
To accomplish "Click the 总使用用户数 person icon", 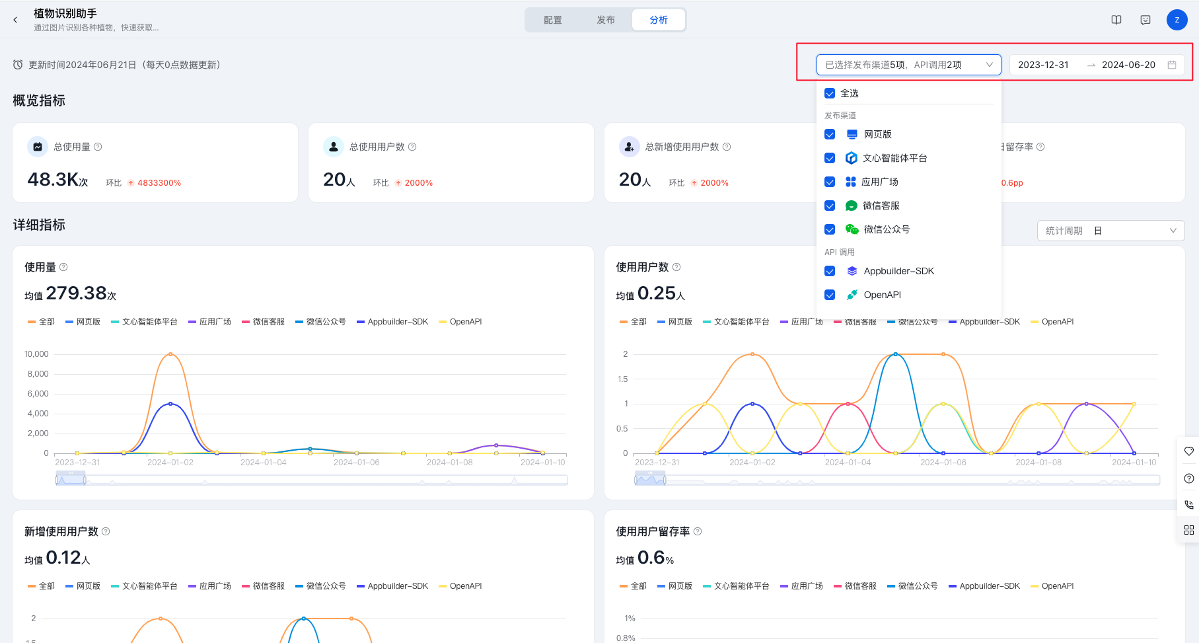I will coord(334,147).
